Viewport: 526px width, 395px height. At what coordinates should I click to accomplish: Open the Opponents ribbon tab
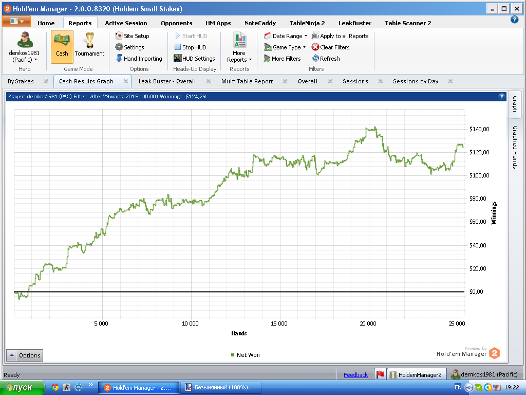(177, 23)
